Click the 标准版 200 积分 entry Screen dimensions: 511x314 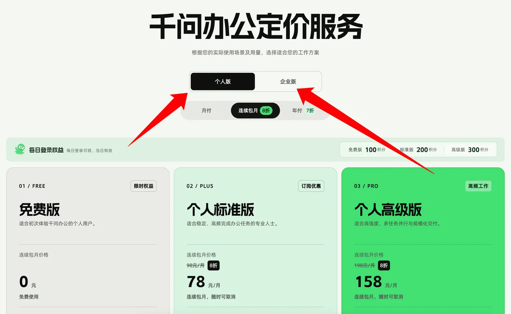pyautogui.click(x=418, y=150)
